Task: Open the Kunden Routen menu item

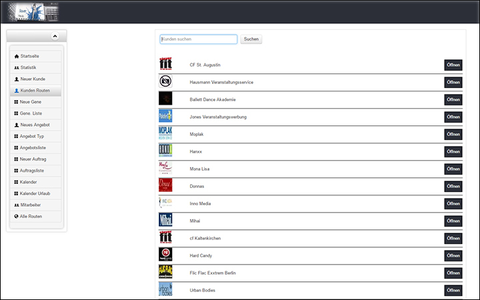Action: point(36,90)
